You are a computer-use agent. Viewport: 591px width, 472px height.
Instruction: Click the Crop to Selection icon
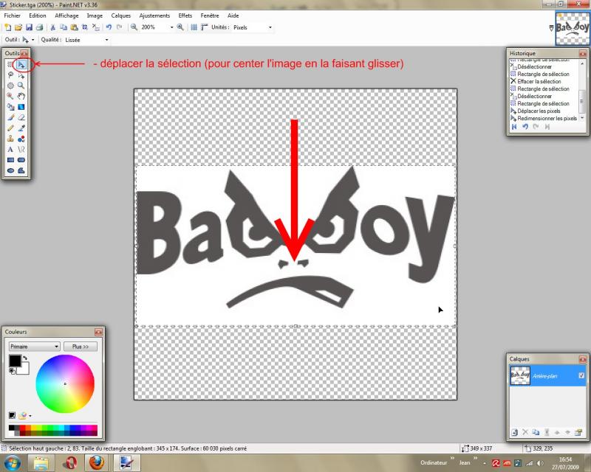(85, 27)
